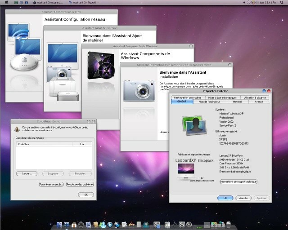Open the Restauration du système tab
The width and height of the screenshot is (288, 230).
coord(188,97)
